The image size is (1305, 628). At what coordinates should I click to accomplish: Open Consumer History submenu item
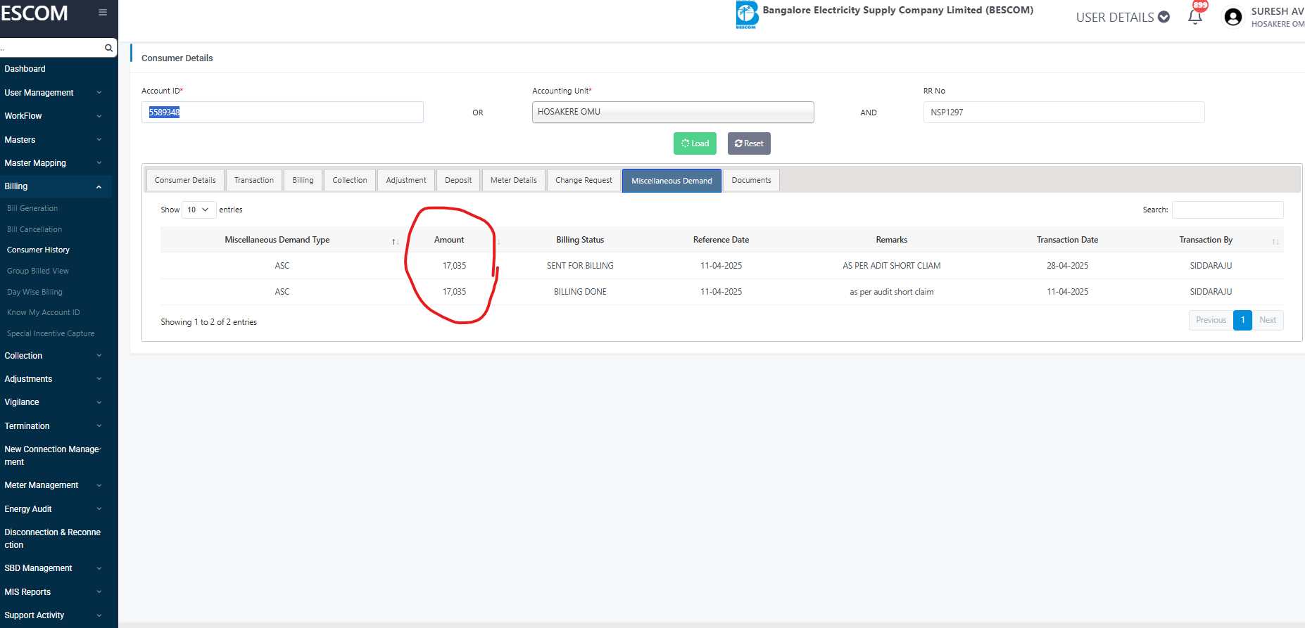pos(38,250)
